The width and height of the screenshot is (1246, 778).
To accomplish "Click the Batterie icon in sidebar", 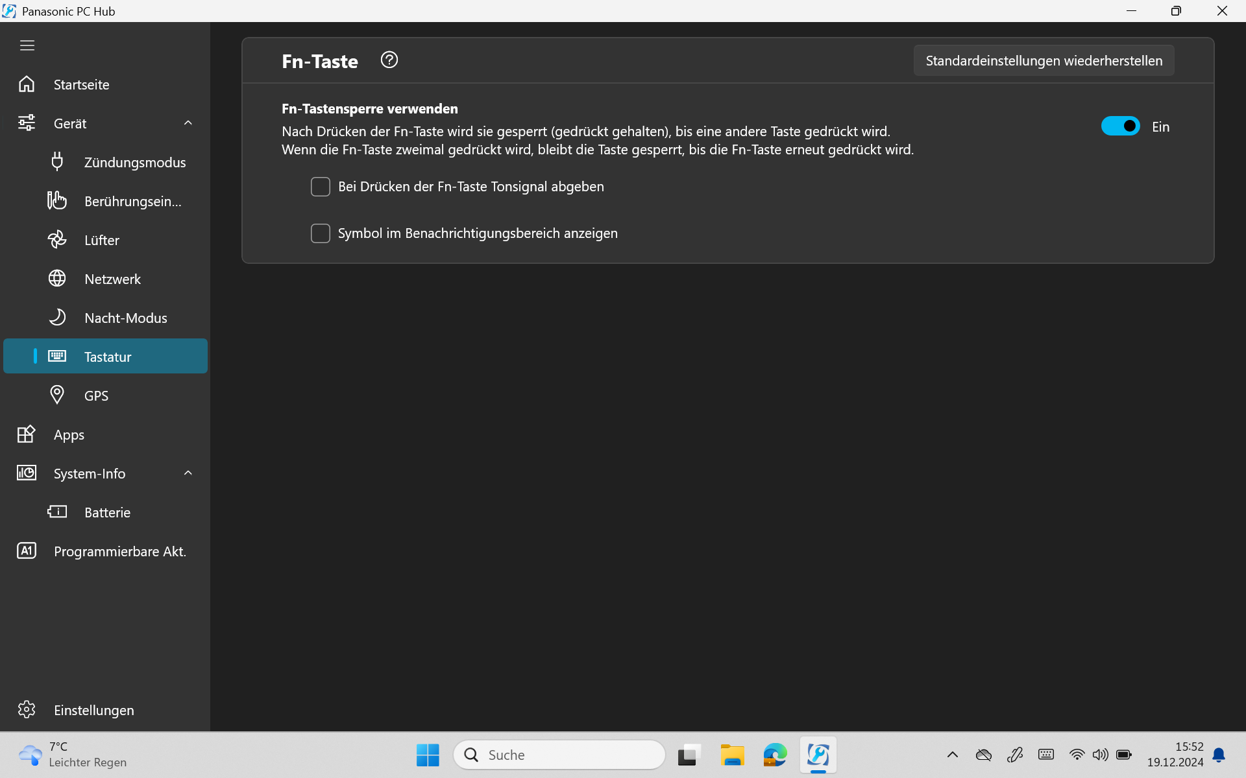I will point(57,512).
